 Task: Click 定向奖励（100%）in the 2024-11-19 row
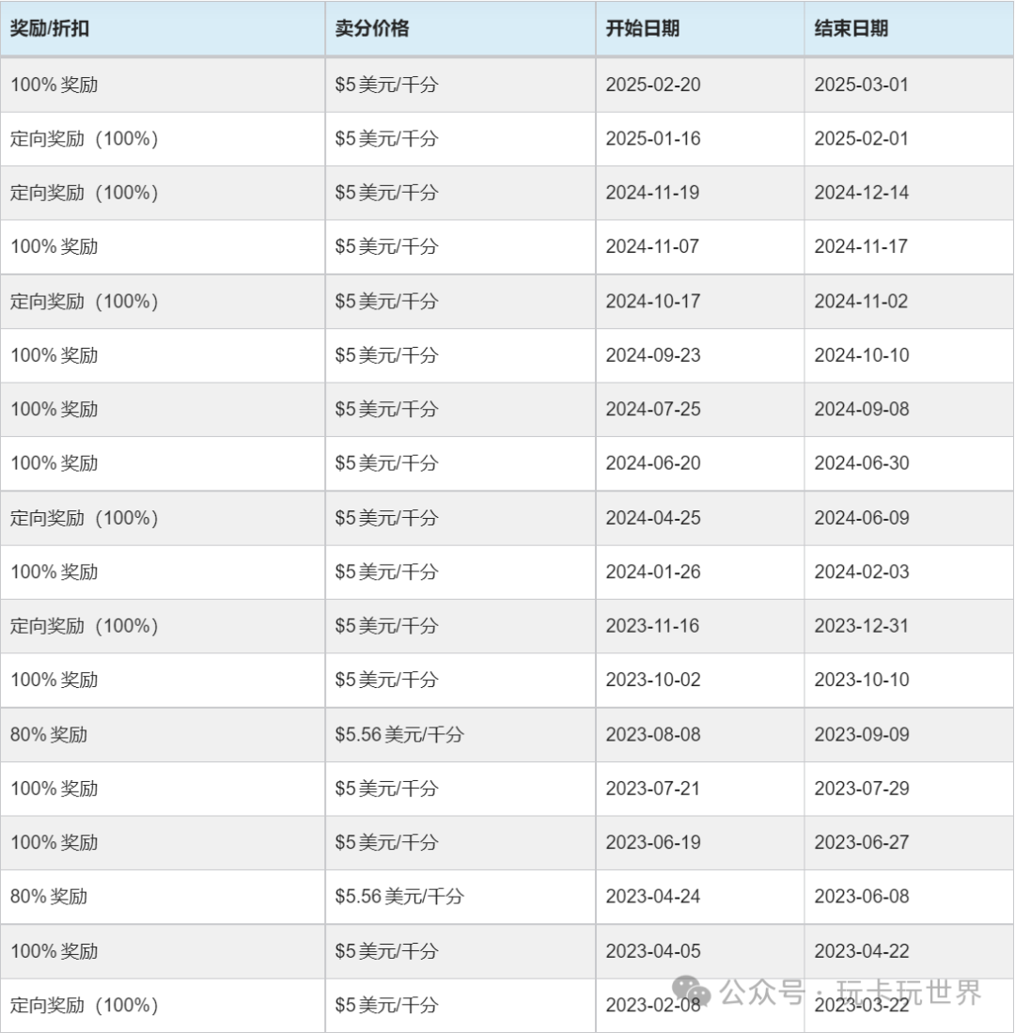point(85,193)
